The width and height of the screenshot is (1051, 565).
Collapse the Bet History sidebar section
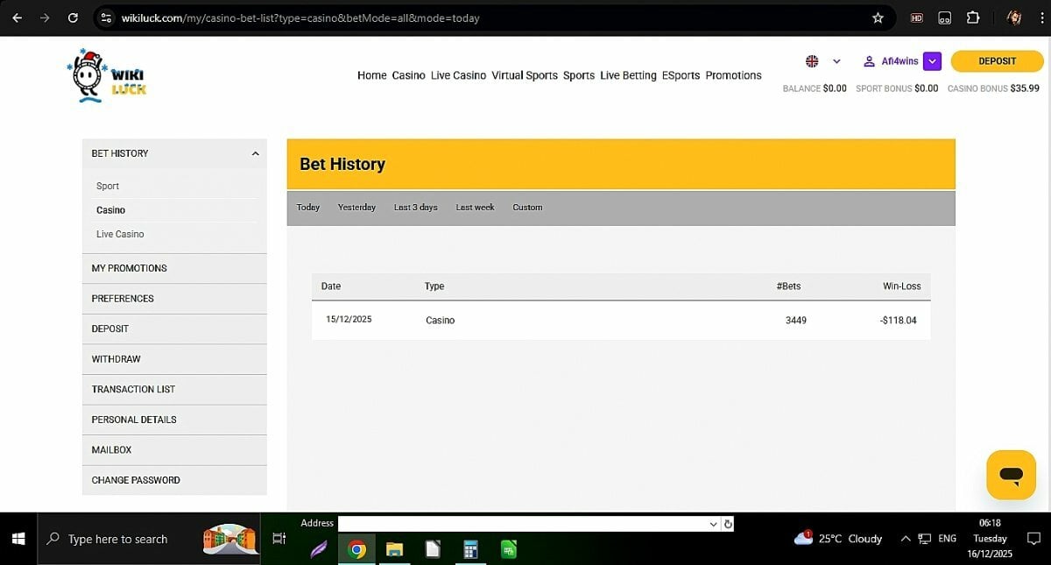255,153
